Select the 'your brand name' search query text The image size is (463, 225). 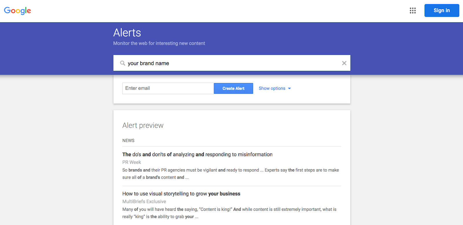click(148, 63)
